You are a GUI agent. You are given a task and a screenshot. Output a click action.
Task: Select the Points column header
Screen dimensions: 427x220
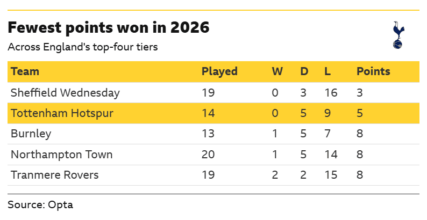pos(373,71)
